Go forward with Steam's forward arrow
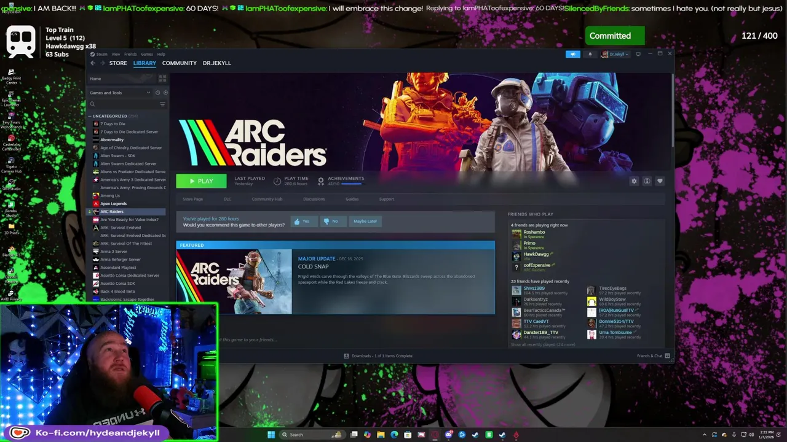This screenshot has width=787, height=442. pyautogui.click(x=102, y=63)
